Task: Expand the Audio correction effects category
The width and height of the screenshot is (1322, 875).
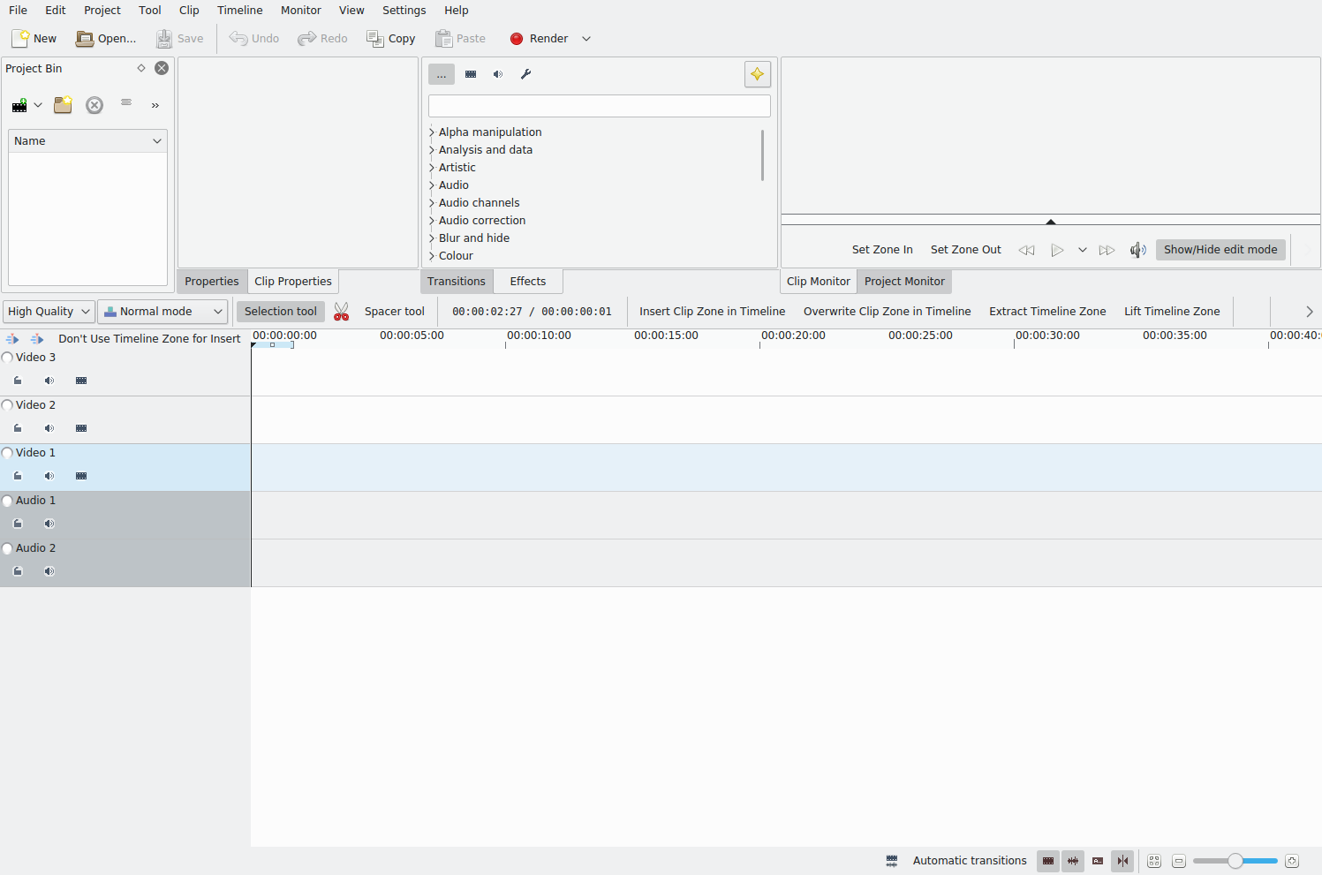Action: click(x=432, y=221)
